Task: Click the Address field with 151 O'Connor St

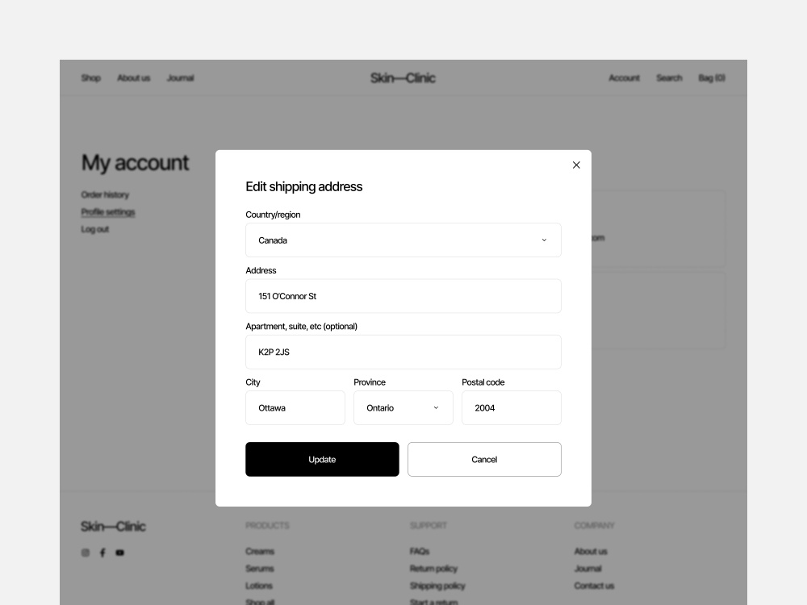Action: click(403, 296)
